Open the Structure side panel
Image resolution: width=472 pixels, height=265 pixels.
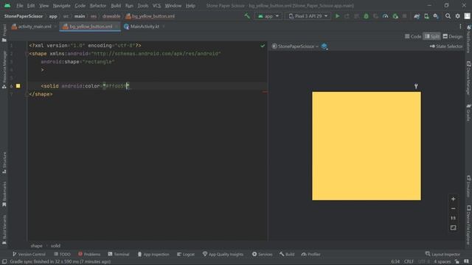tap(4, 162)
